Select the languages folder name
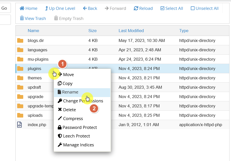The height and width of the screenshot is (161, 231). click(x=37, y=50)
